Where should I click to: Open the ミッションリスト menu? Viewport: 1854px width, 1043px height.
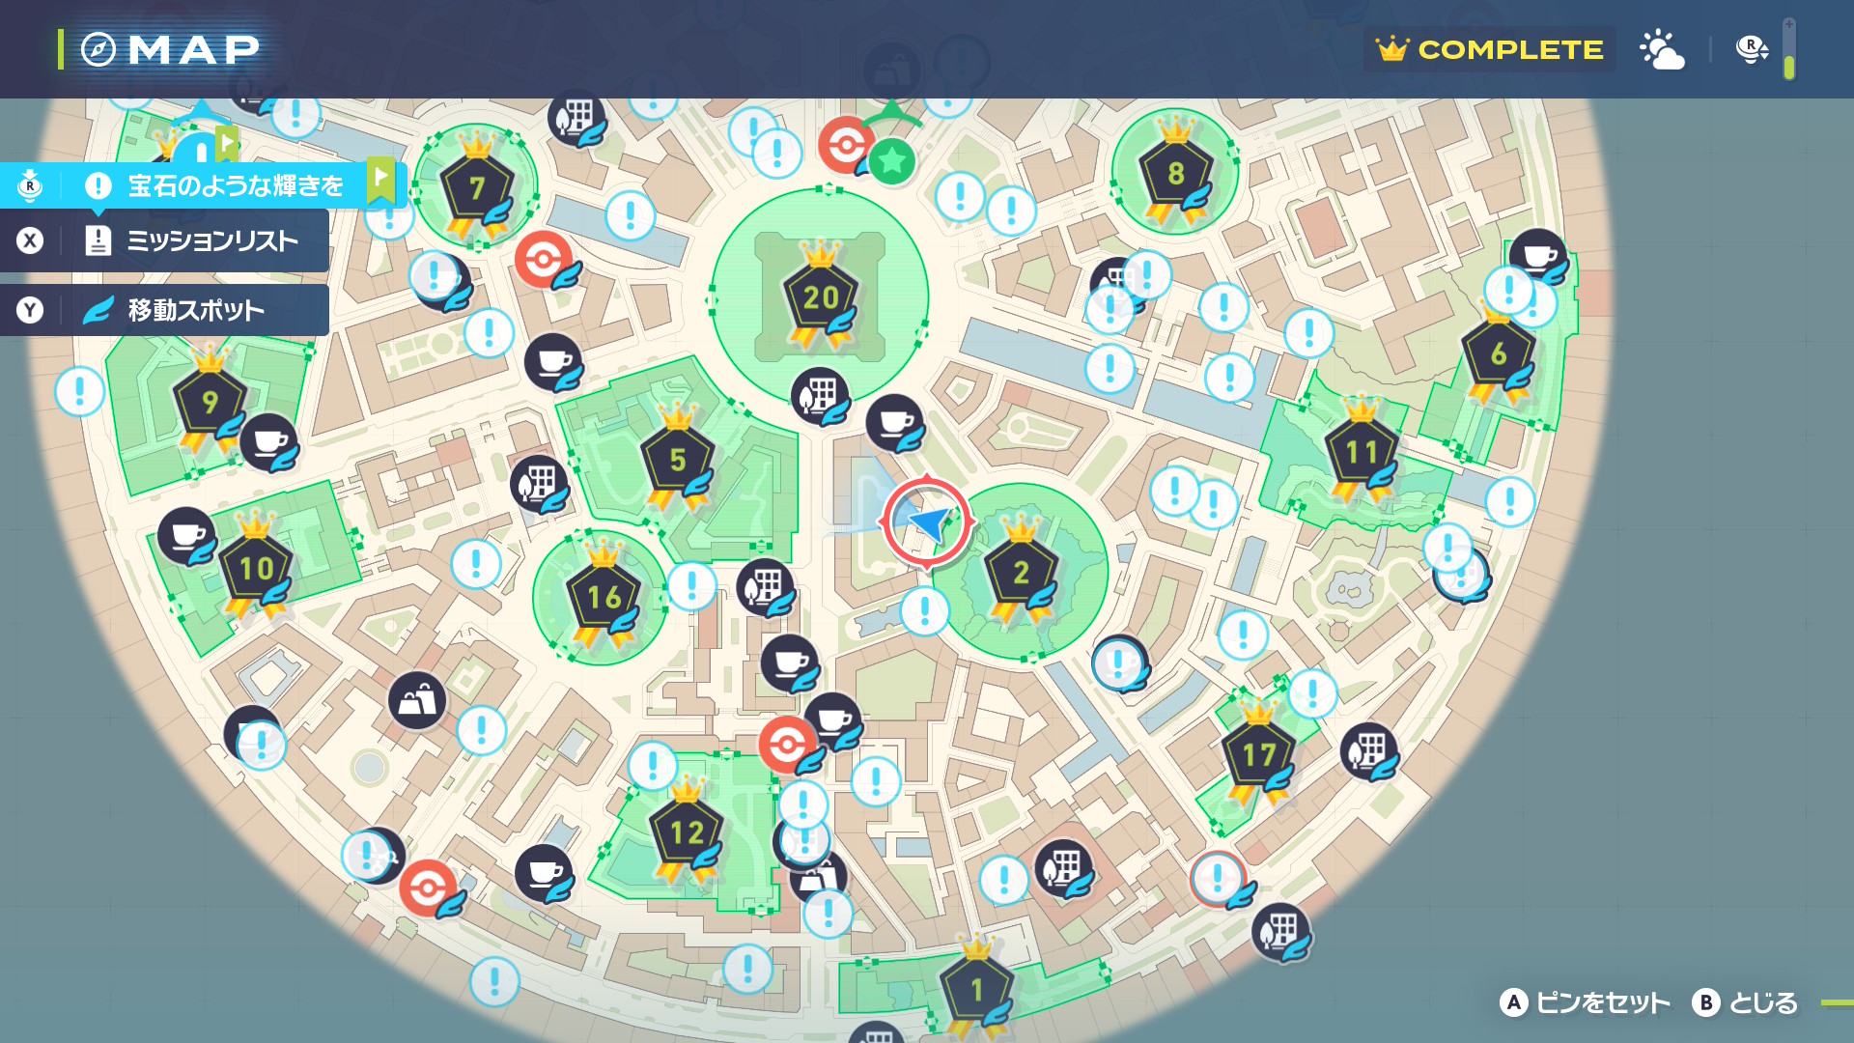(x=211, y=240)
